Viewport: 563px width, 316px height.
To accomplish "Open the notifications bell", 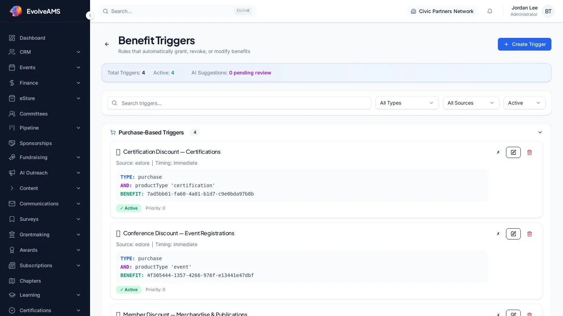I will pyautogui.click(x=490, y=11).
